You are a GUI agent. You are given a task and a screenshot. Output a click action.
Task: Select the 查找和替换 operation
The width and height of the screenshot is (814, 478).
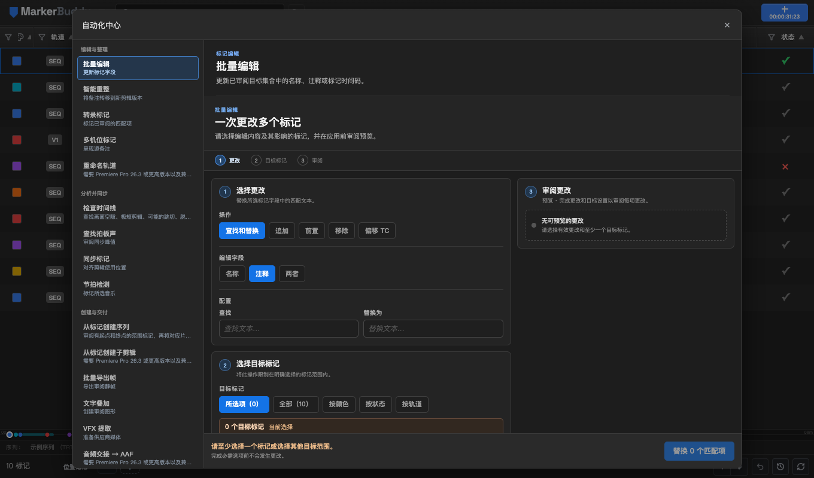(x=242, y=231)
